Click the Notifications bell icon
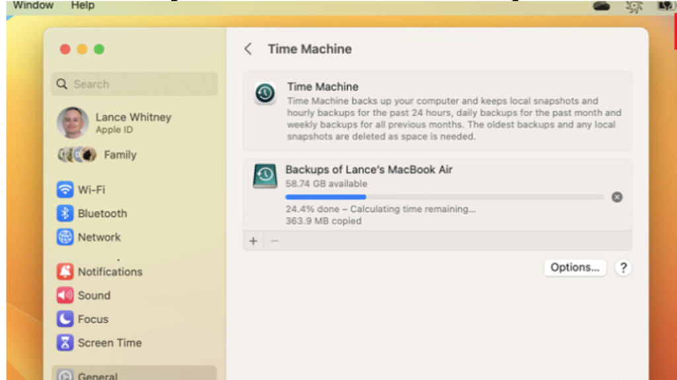This screenshot has width=677, height=380. point(65,271)
